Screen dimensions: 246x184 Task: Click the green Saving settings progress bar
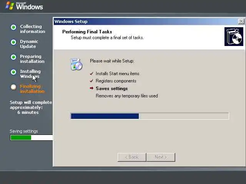click(32, 138)
